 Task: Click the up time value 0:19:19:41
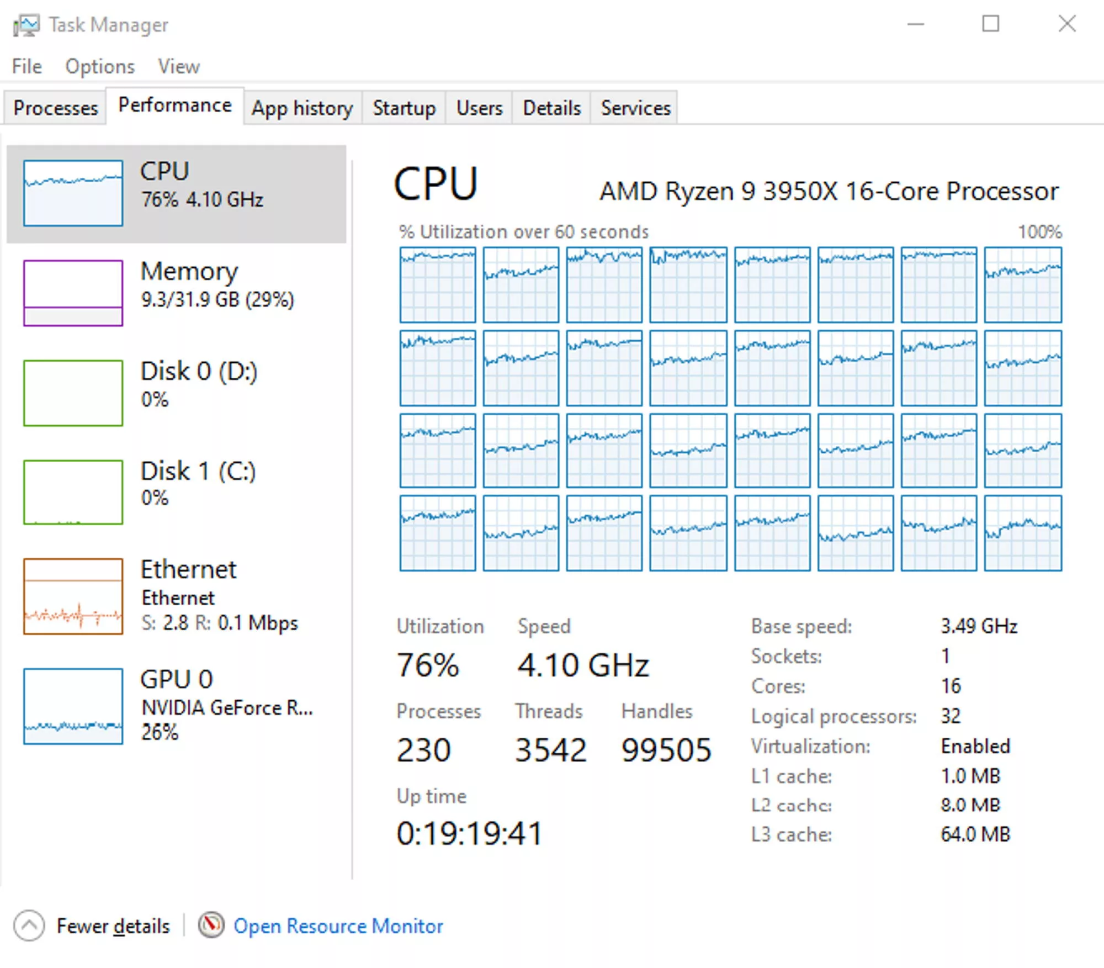coord(470,833)
